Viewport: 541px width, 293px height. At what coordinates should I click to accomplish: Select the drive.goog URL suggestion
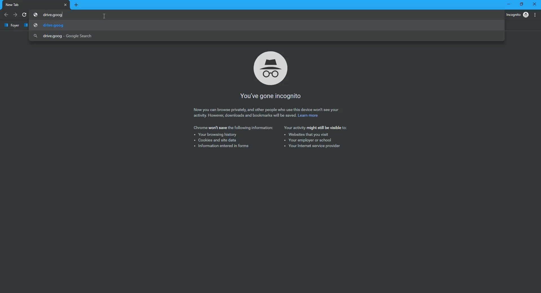[x=267, y=25]
